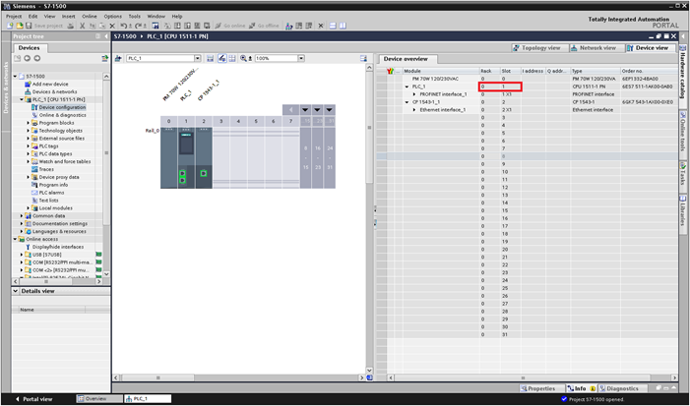Click the Portal view button
This screenshot has width=690, height=406.
click(x=32, y=399)
